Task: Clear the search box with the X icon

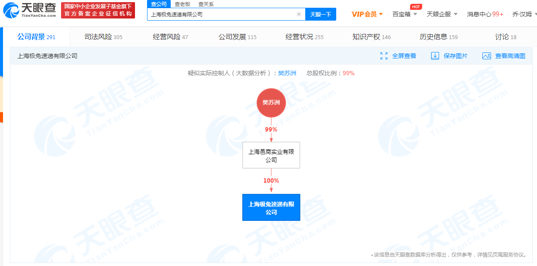Action: pyautogui.click(x=299, y=14)
